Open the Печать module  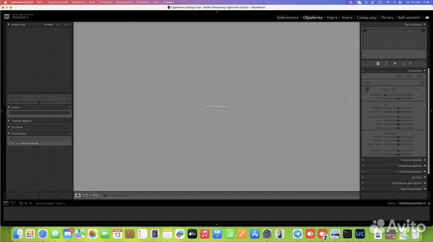387,17
